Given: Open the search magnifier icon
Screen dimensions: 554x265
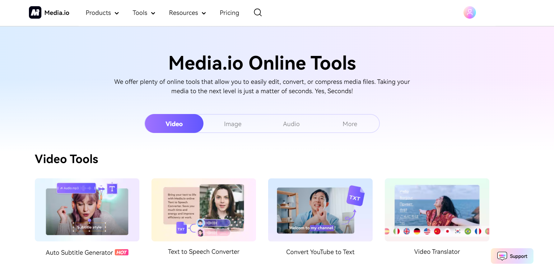Looking at the screenshot, I should coord(258,12).
